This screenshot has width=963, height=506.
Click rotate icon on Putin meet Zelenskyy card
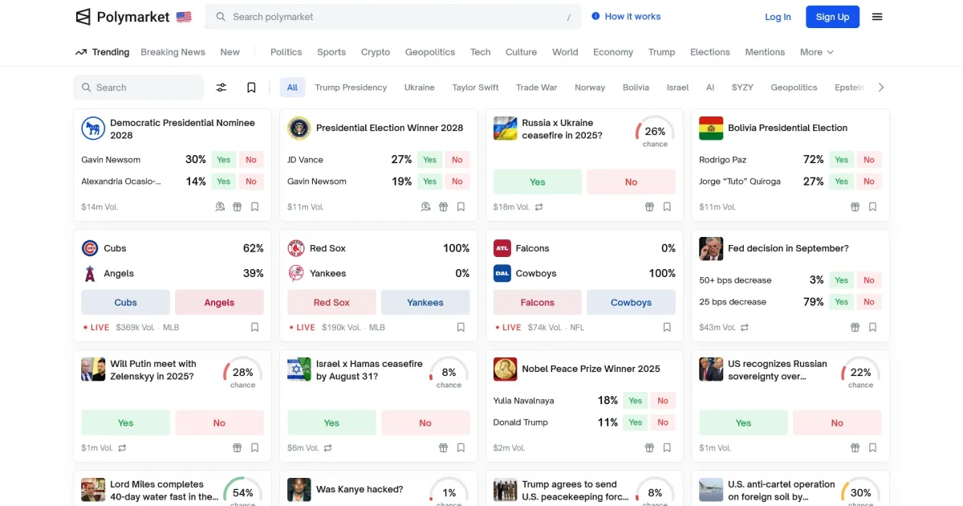click(x=123, y=448)
